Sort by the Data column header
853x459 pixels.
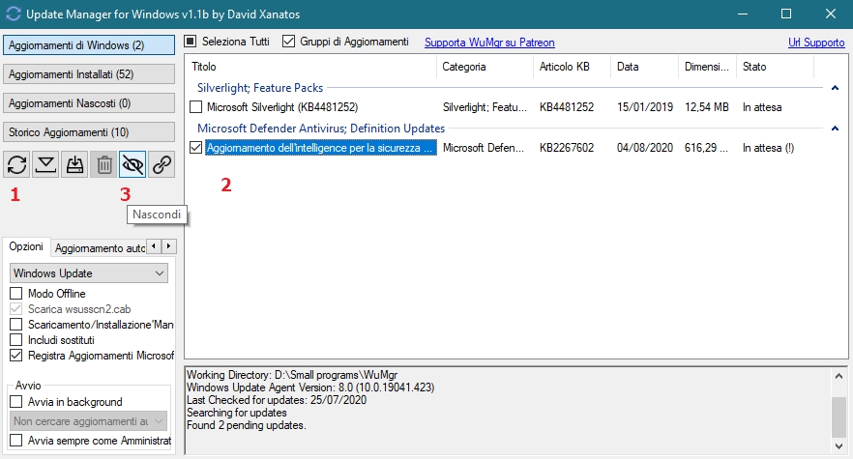644,67
